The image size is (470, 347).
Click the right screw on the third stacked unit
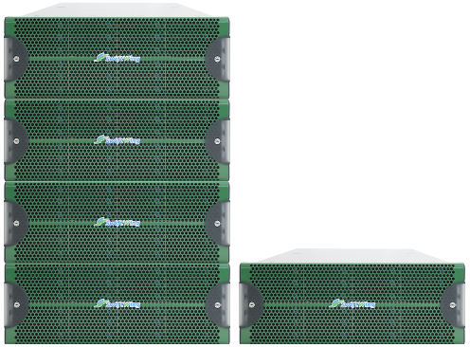(x=217, y=224)
